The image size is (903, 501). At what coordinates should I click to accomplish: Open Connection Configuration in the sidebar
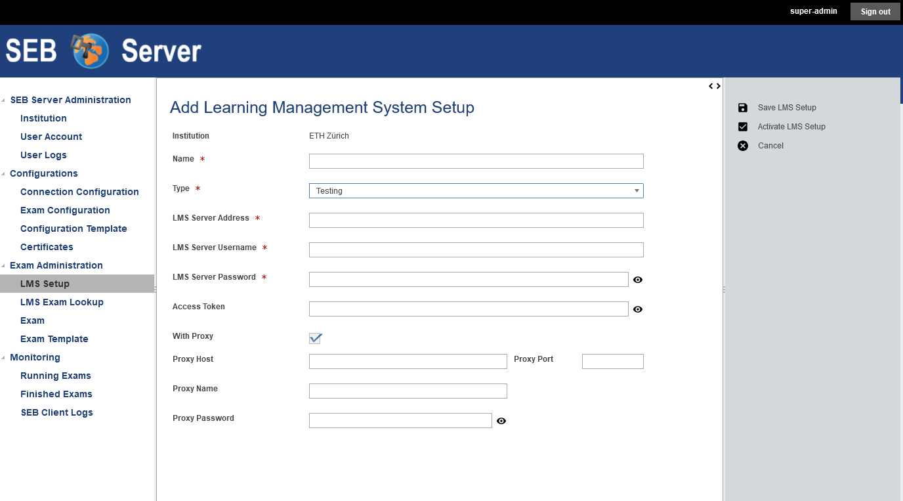[79, 192]
